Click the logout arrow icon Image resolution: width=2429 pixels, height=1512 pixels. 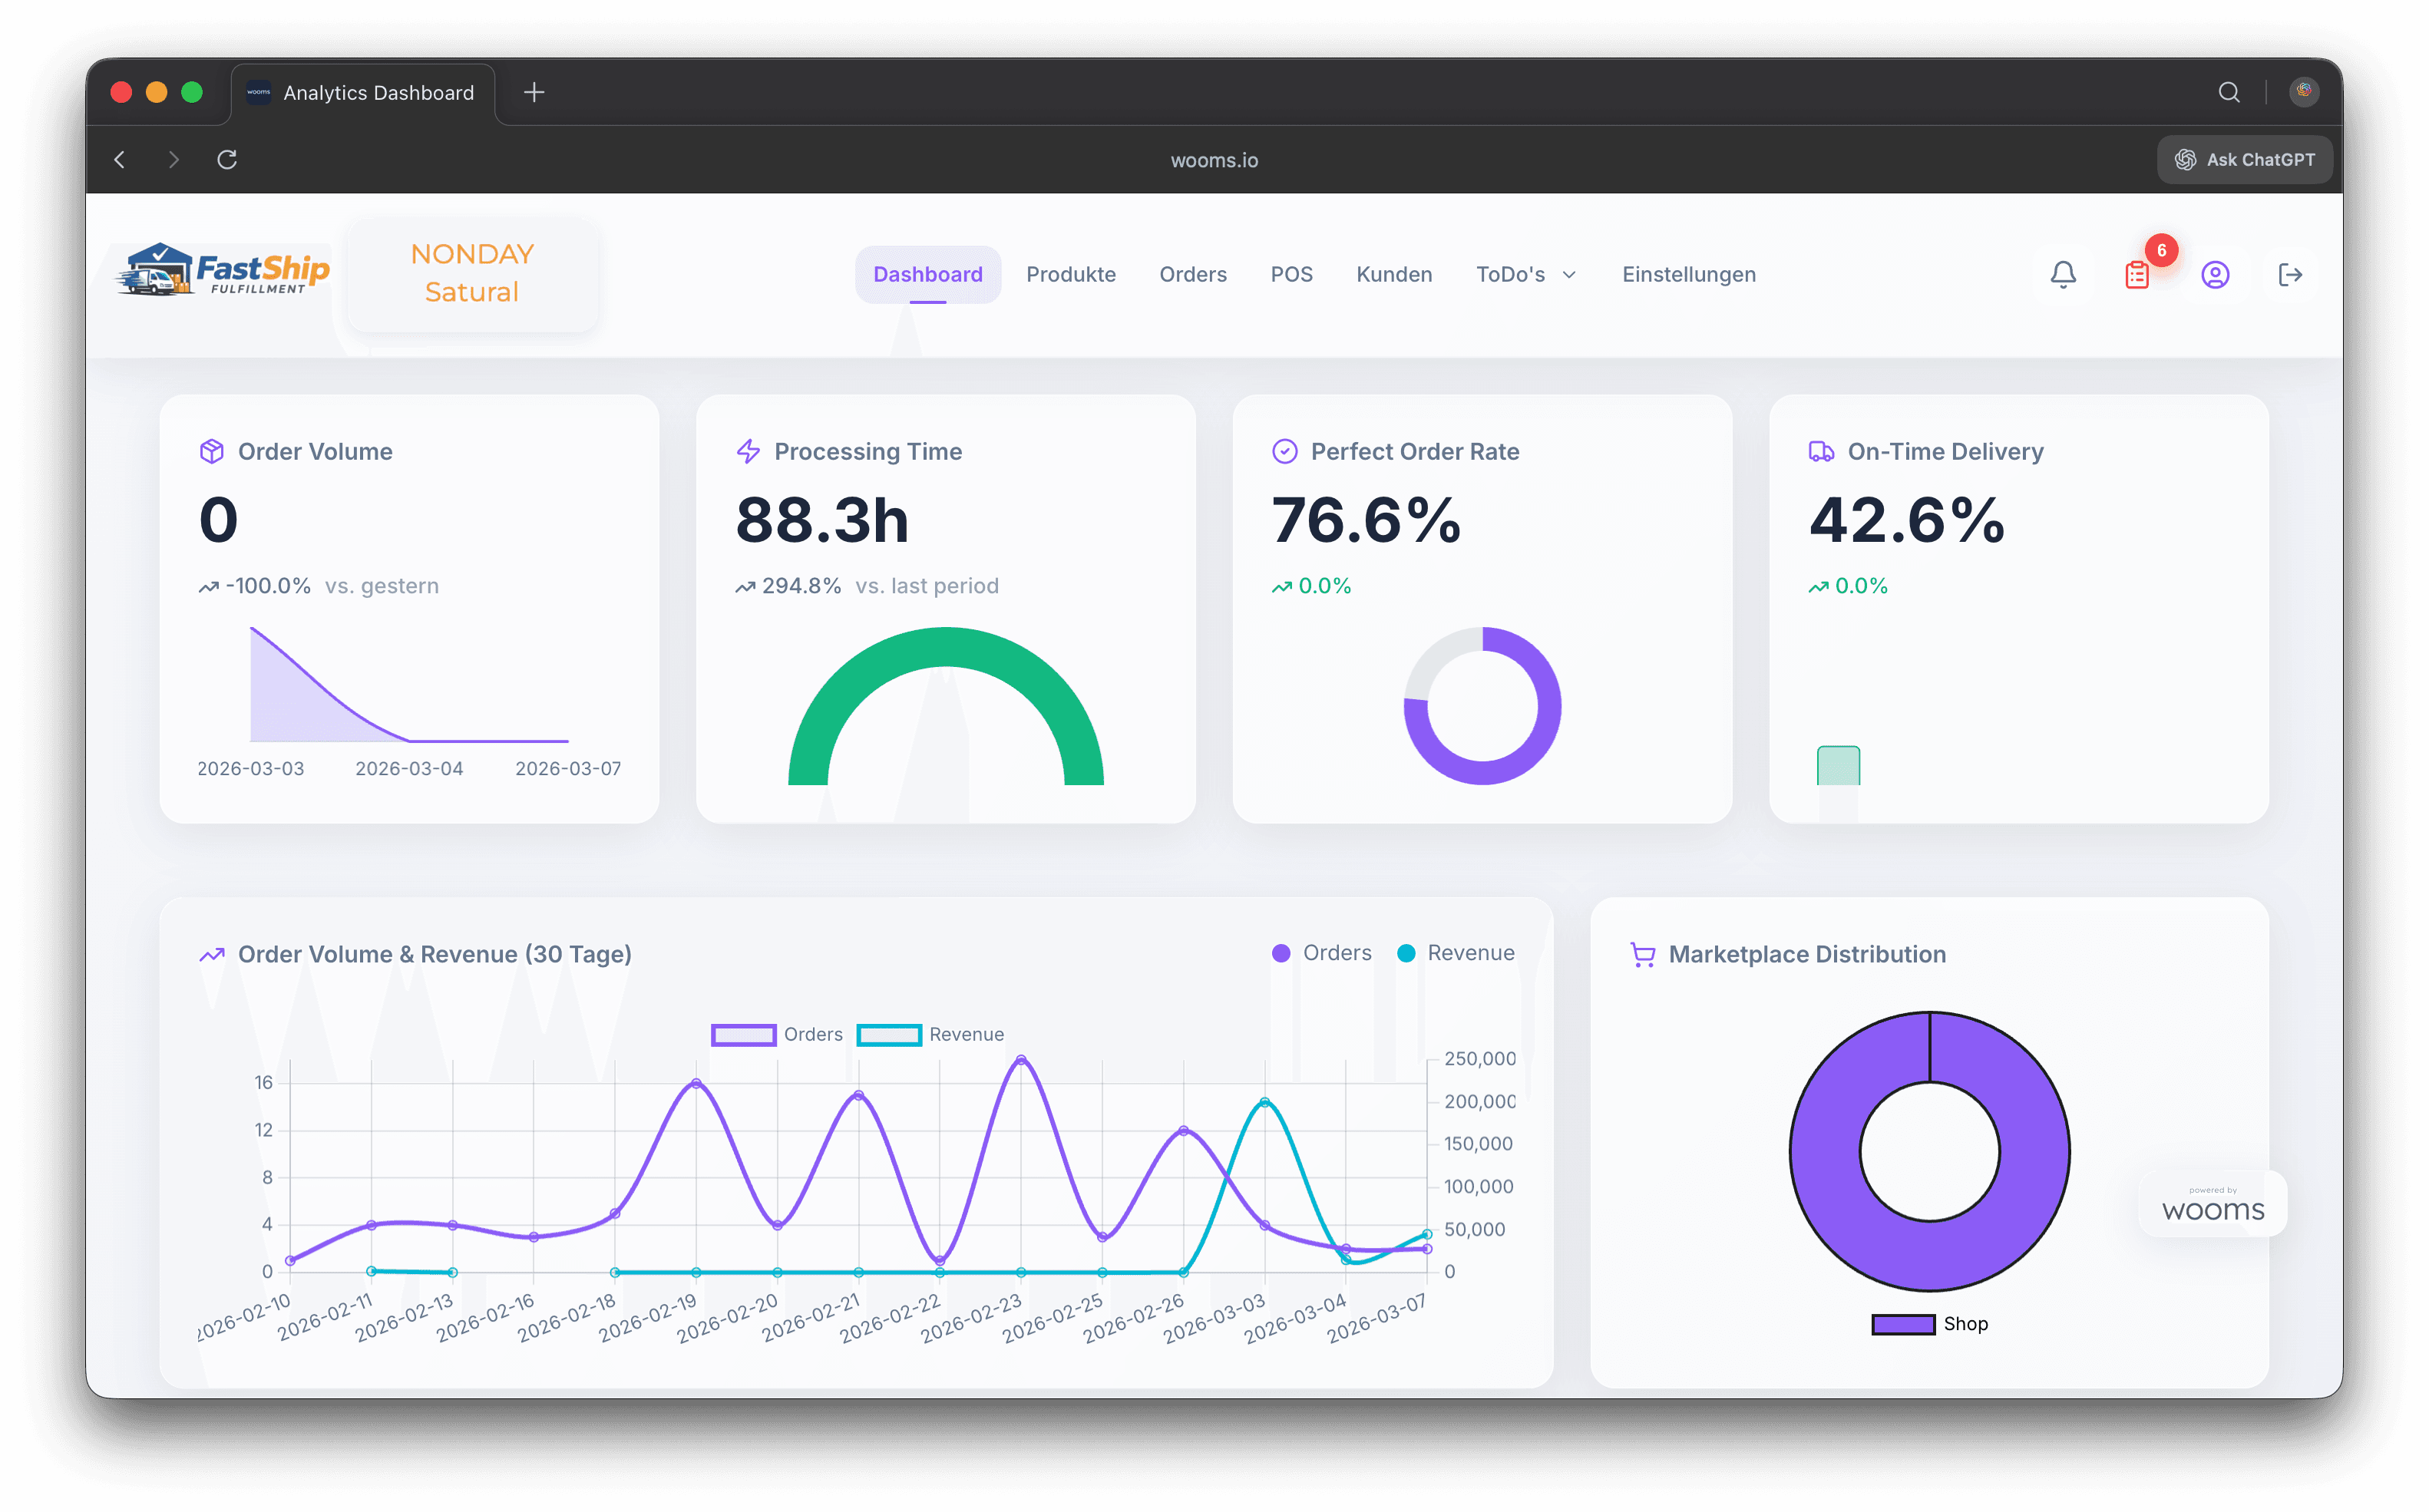coord(2290,274)
